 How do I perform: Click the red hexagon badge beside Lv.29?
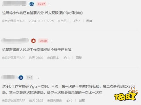coord(33,41)
